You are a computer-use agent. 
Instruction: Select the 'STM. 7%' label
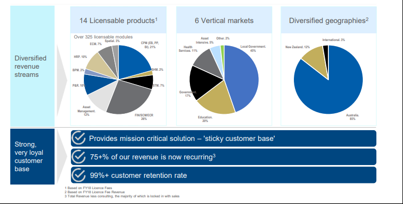click(x=159, y=86)
